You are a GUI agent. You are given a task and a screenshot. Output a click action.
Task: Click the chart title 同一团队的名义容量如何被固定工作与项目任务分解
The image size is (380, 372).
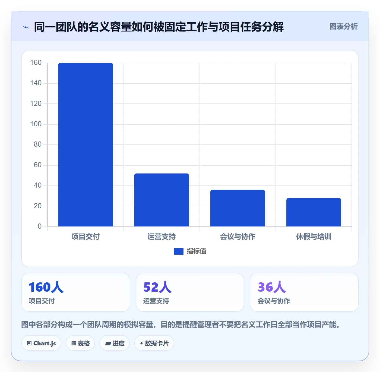tap(159, 27)
